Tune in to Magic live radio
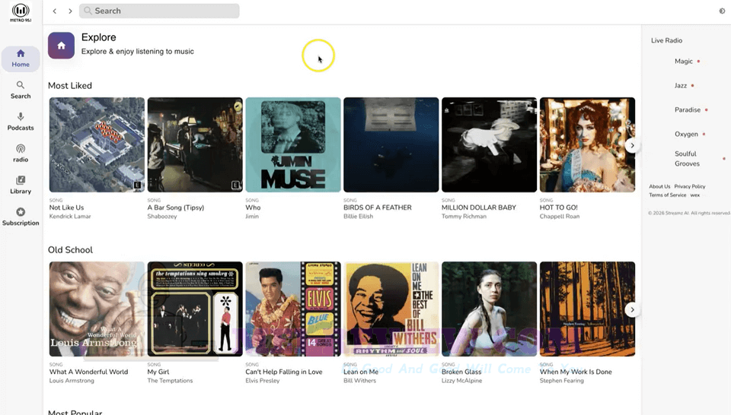This screenshot has height=415, width=731. [x=684, y=62]
